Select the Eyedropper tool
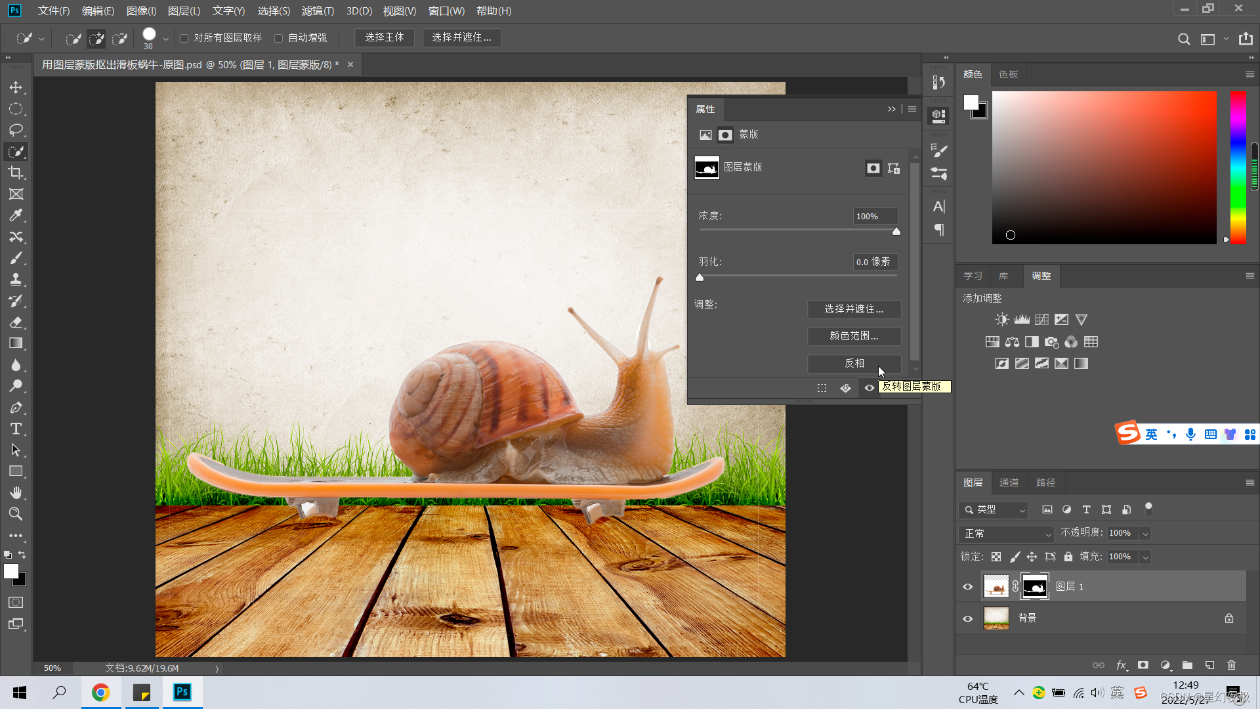The height and width of the screenshot is (709, 1260). click(16, 215)
